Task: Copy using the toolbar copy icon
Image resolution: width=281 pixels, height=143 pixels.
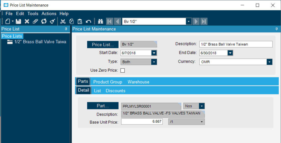Action: (71, 22)
